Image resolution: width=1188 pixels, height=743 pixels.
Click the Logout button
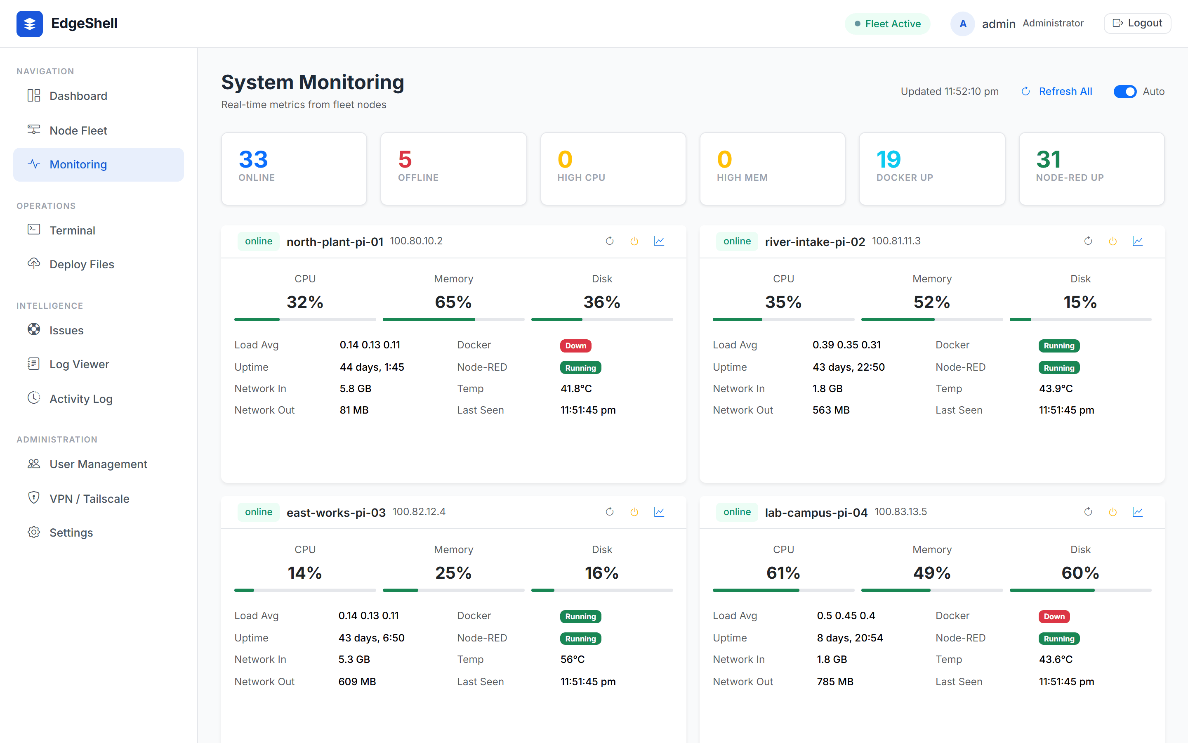point(1137,23)
